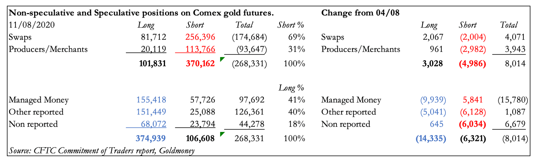The height and width of the screenshot is (159, 535).
Task: Select the Long % column header
Action: pos(291,88)
